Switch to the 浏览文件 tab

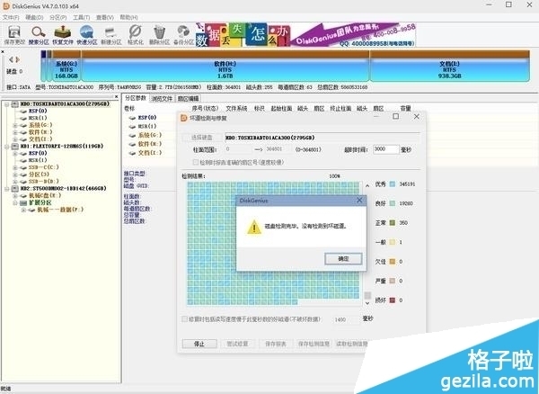tap(162, 99)
